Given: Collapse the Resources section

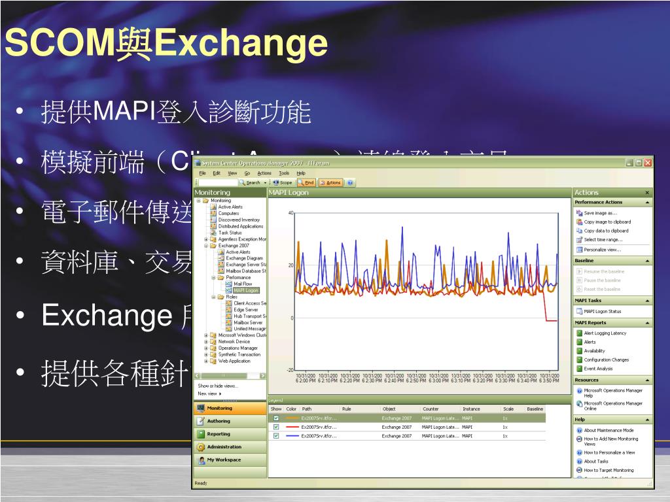Looking at the screenshot, I should [647, 380].
